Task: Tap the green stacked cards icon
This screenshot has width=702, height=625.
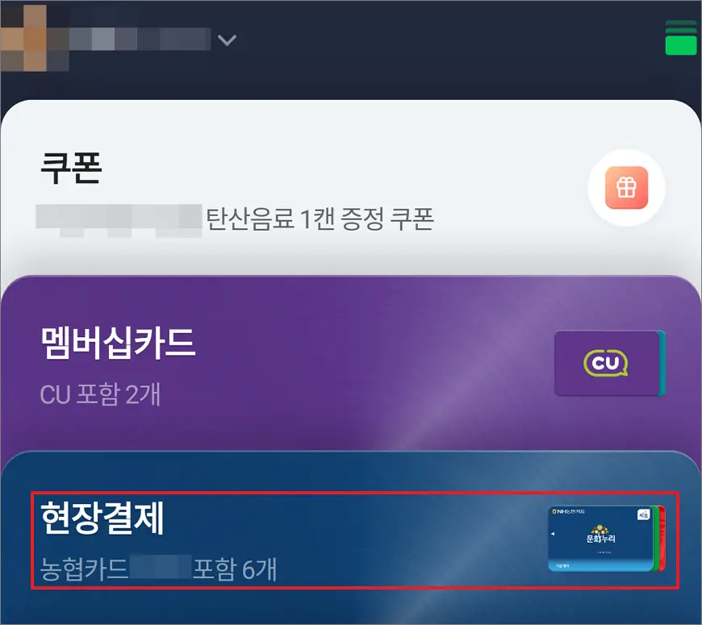Action: [x=681, y=38]
